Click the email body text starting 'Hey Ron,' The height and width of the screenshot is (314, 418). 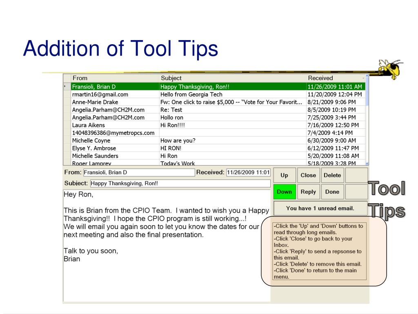167,246
